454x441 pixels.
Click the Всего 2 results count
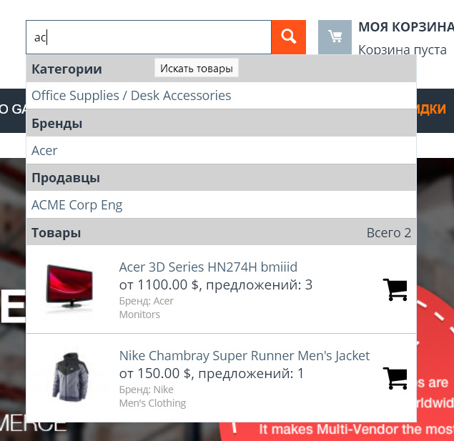388,233
